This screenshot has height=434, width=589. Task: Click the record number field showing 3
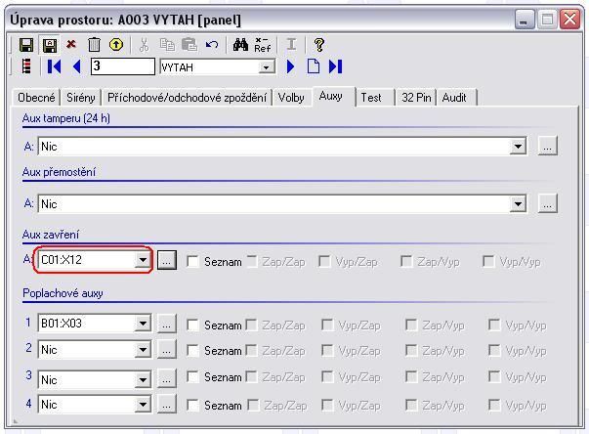click(122, 66)
